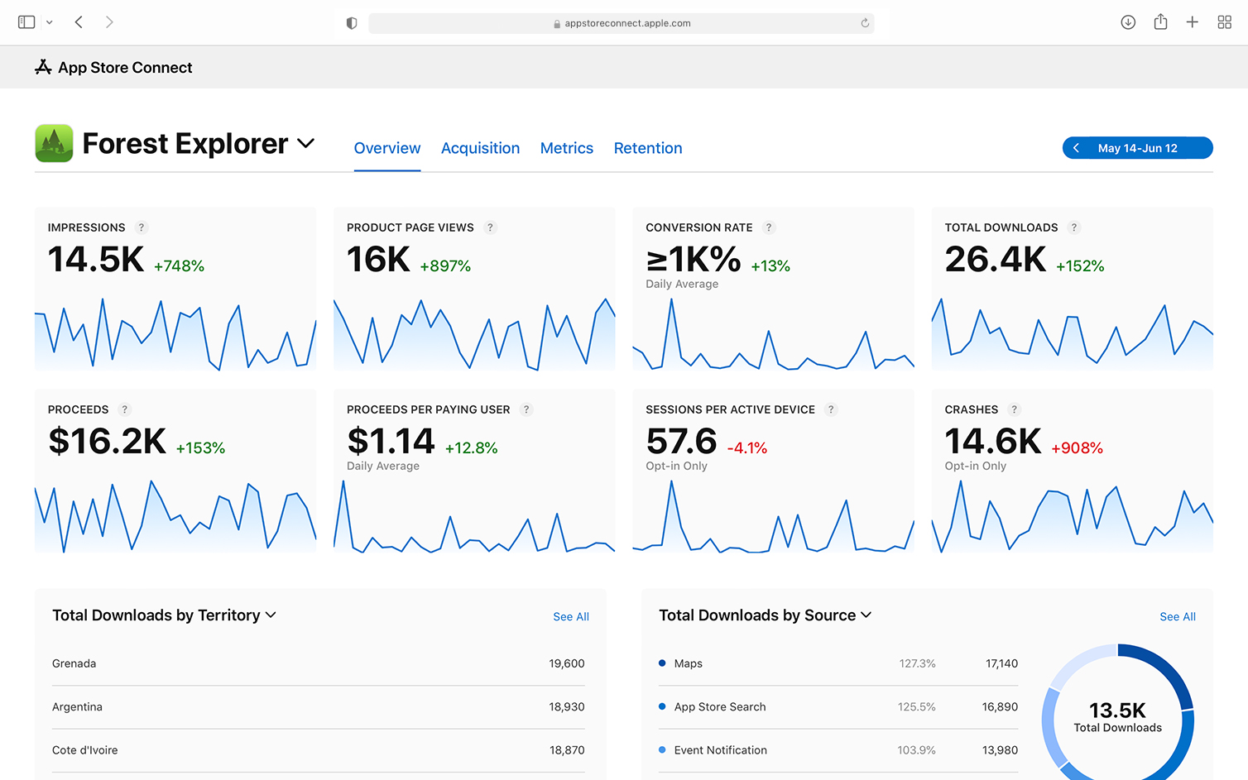
Task: Go to previous date range with back chevron
Action: tap(1076, 147)
